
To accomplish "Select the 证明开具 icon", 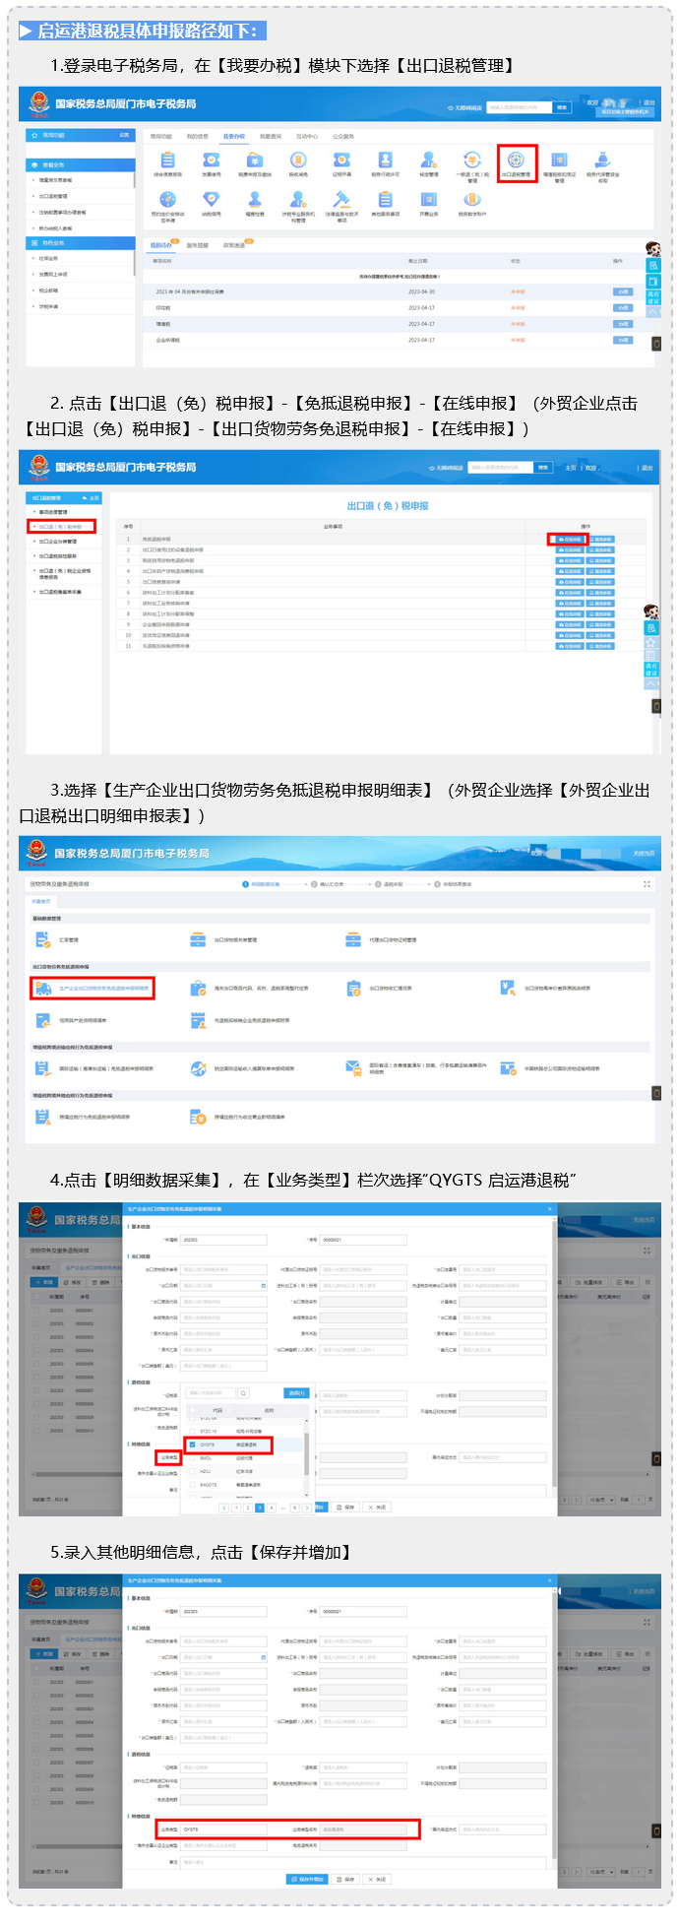I will coord(341,162).
